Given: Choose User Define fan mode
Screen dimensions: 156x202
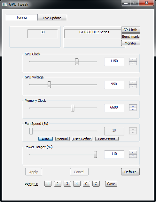Looking at the screenshot, I should [x=82, y=139].
